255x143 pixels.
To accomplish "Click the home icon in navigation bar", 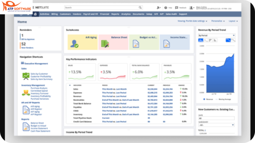I will coord(35,14).
